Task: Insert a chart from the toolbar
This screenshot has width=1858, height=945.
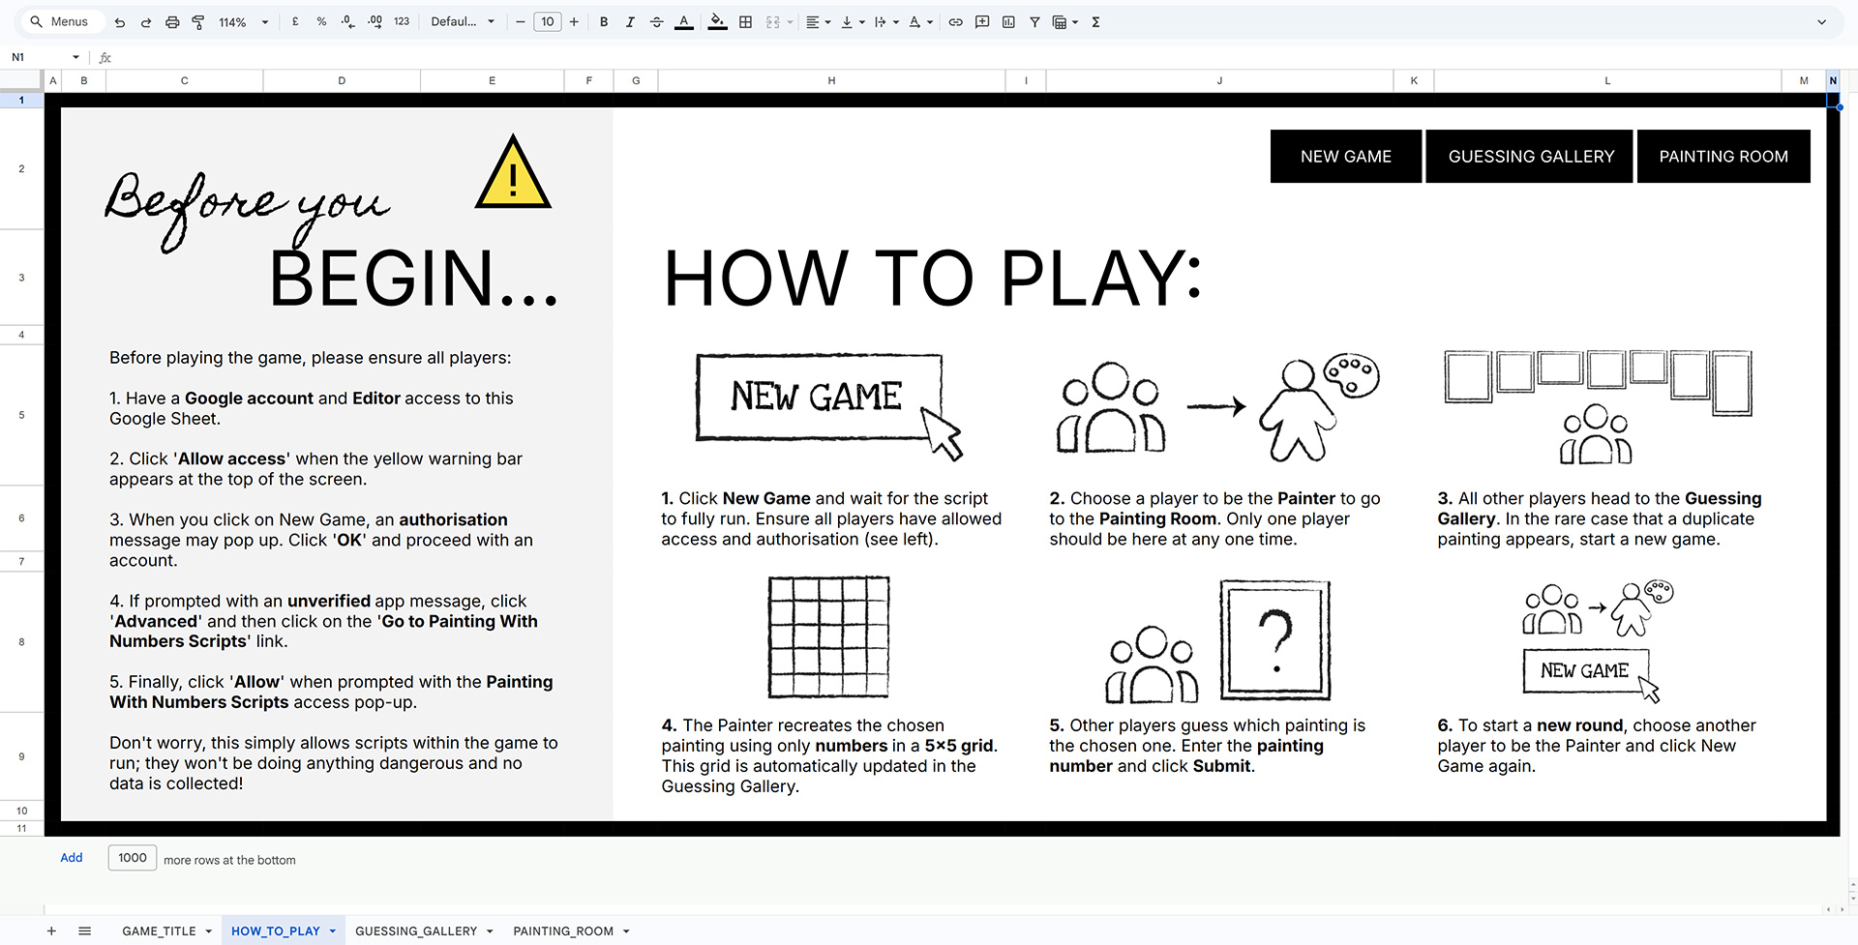Action: [x=1008, y=22]
